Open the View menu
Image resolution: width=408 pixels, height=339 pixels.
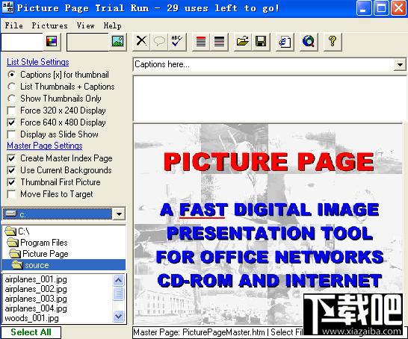(x=86, y=25)
